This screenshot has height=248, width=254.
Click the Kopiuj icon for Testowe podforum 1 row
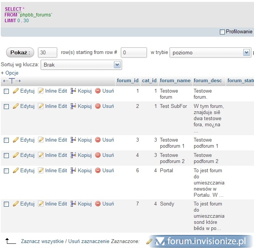[x=73, y=140]
